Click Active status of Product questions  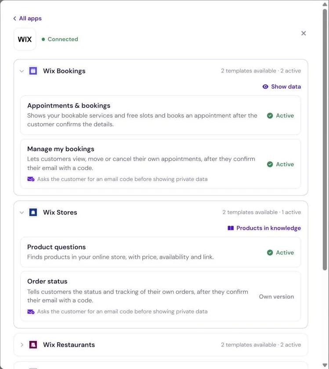pyautogui.click(x=280, y=253)
